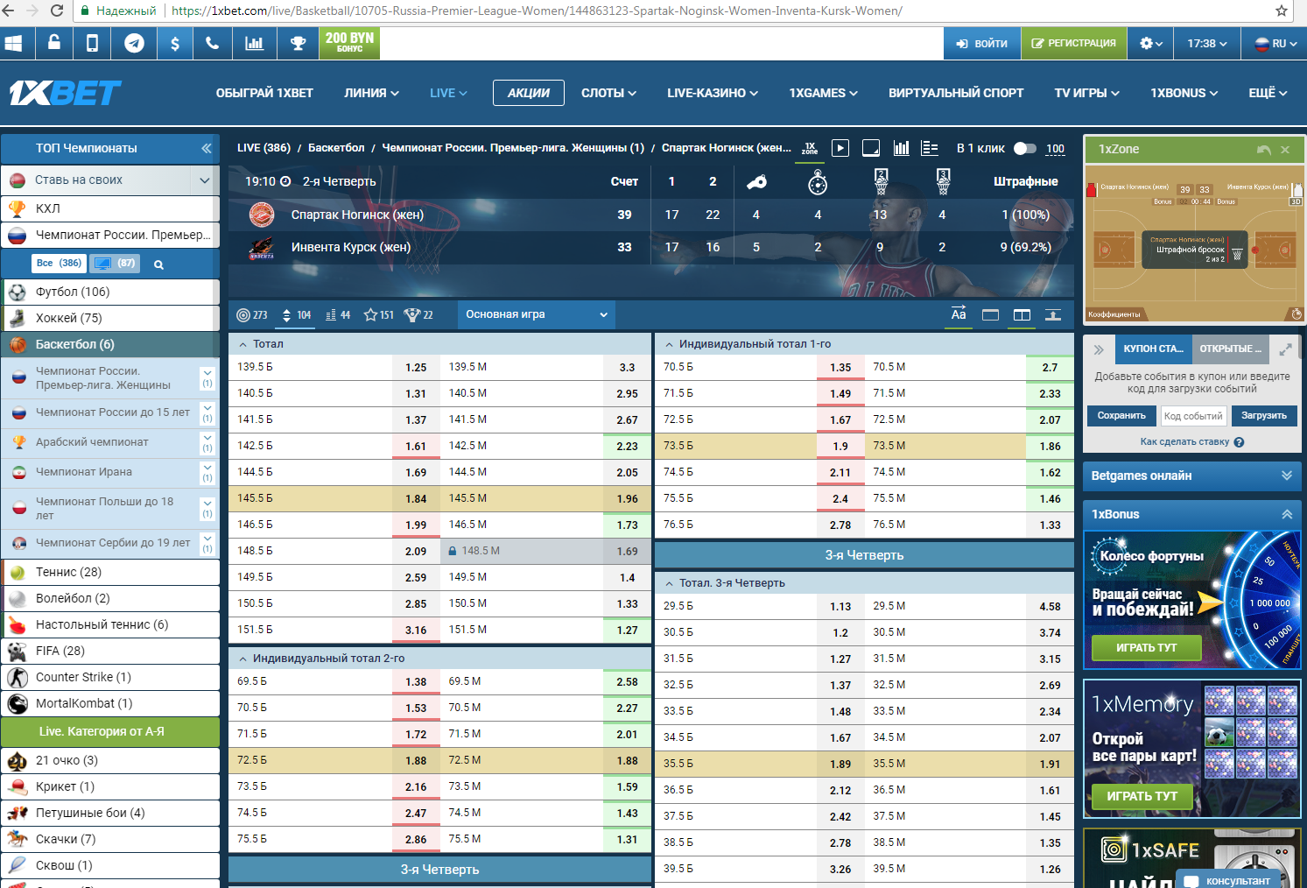Image resolution: width=1307 pixels, height=888 pixels.
Task: Click the font size Aa icon
Action: click(959, 314)
